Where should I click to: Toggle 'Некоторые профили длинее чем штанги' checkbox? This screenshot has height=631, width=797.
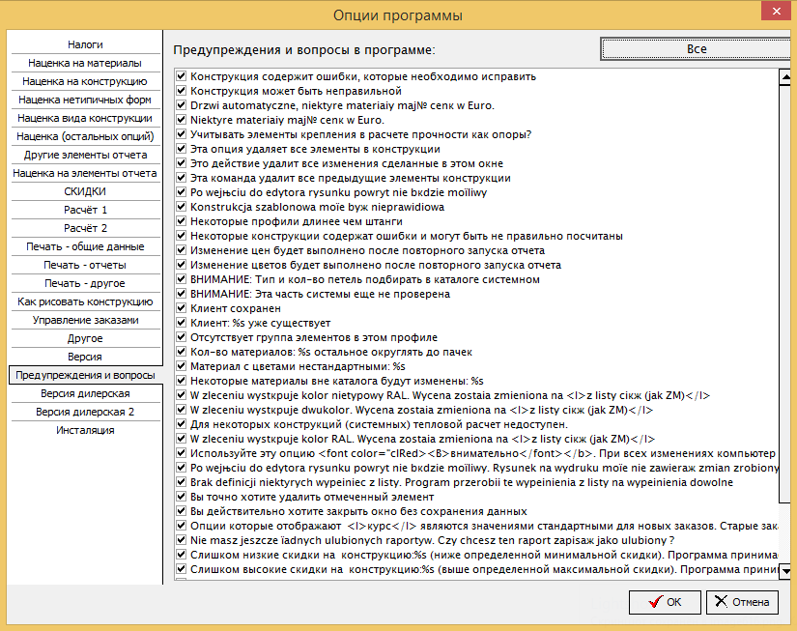pyautogui.click(x=181, y=221)
